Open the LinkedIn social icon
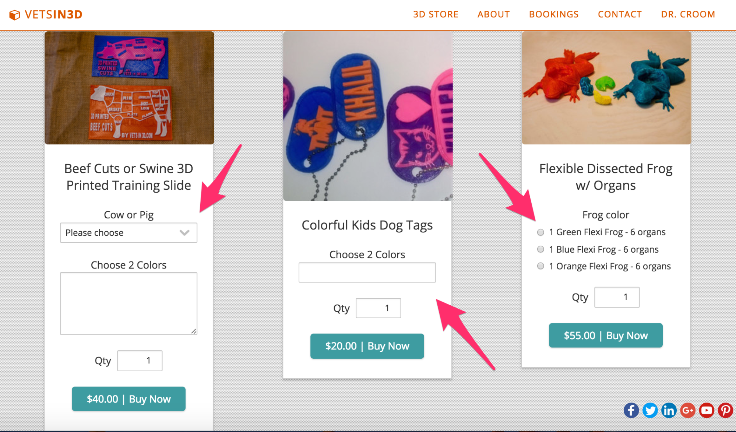Image resolution: width=736 pixels, height=432 pixels. [x=669, y=410]
